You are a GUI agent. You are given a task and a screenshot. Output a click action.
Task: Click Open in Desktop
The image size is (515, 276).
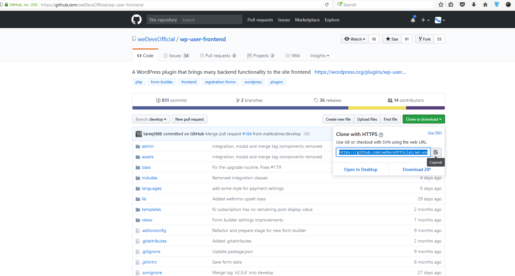(360, 169)
